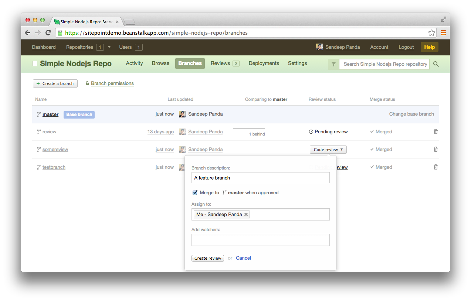The width and height of the screenshot is (471, 301).
Task: Click the filter funnel icon
Action: pyautogui.click(x=333, y=64)
